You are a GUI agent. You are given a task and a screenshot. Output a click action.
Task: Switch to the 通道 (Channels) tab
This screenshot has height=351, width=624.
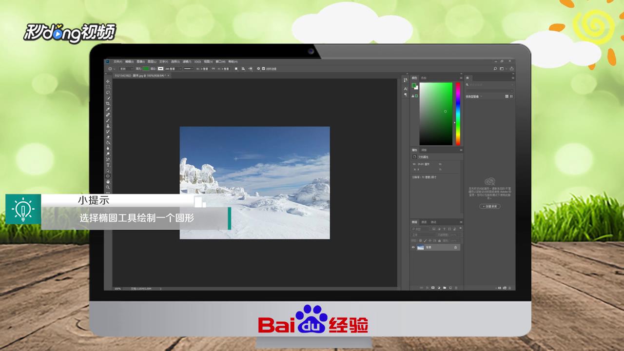(424, 222)
